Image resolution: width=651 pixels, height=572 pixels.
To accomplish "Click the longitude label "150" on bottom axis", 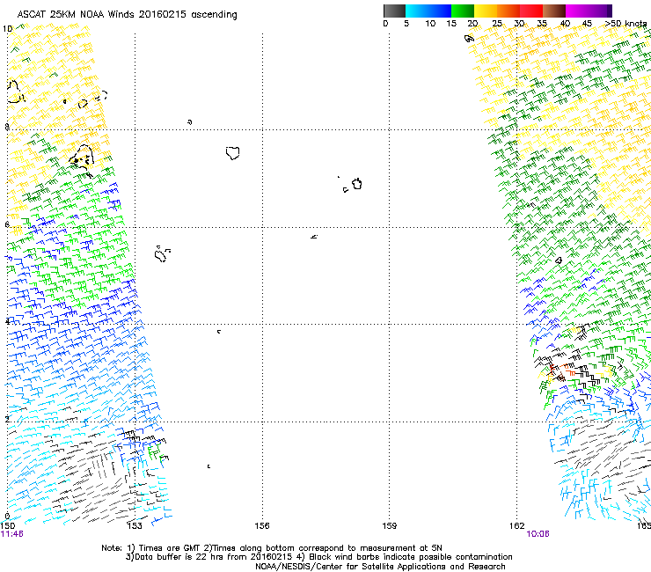I will [8, 526].
